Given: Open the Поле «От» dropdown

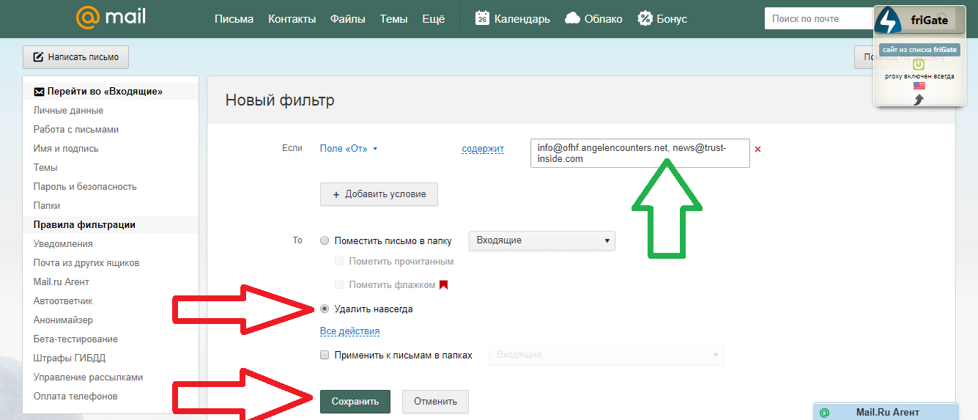Looking at the screenshot, I should point(349,148).
